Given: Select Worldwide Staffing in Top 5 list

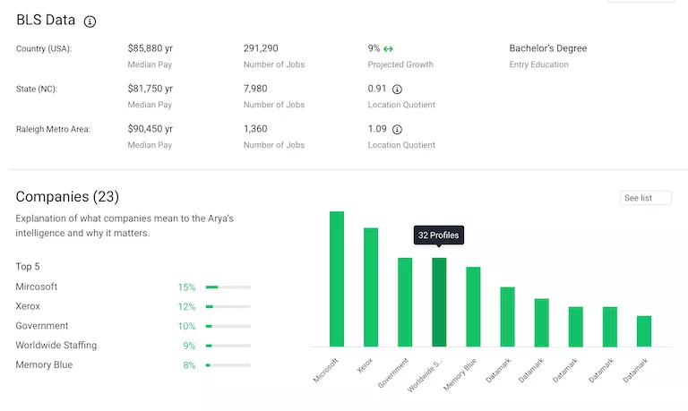Looking at the screenshot, I should pyautogui.click(x=56, y=346).
